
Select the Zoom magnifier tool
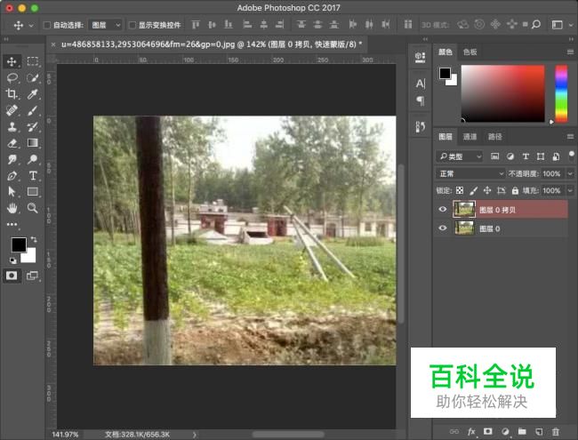tap(32, 208)
